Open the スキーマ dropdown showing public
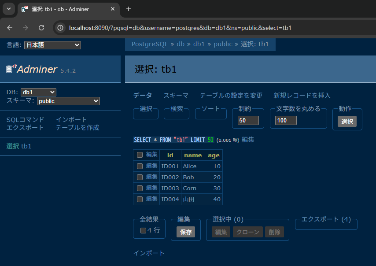 68,101
